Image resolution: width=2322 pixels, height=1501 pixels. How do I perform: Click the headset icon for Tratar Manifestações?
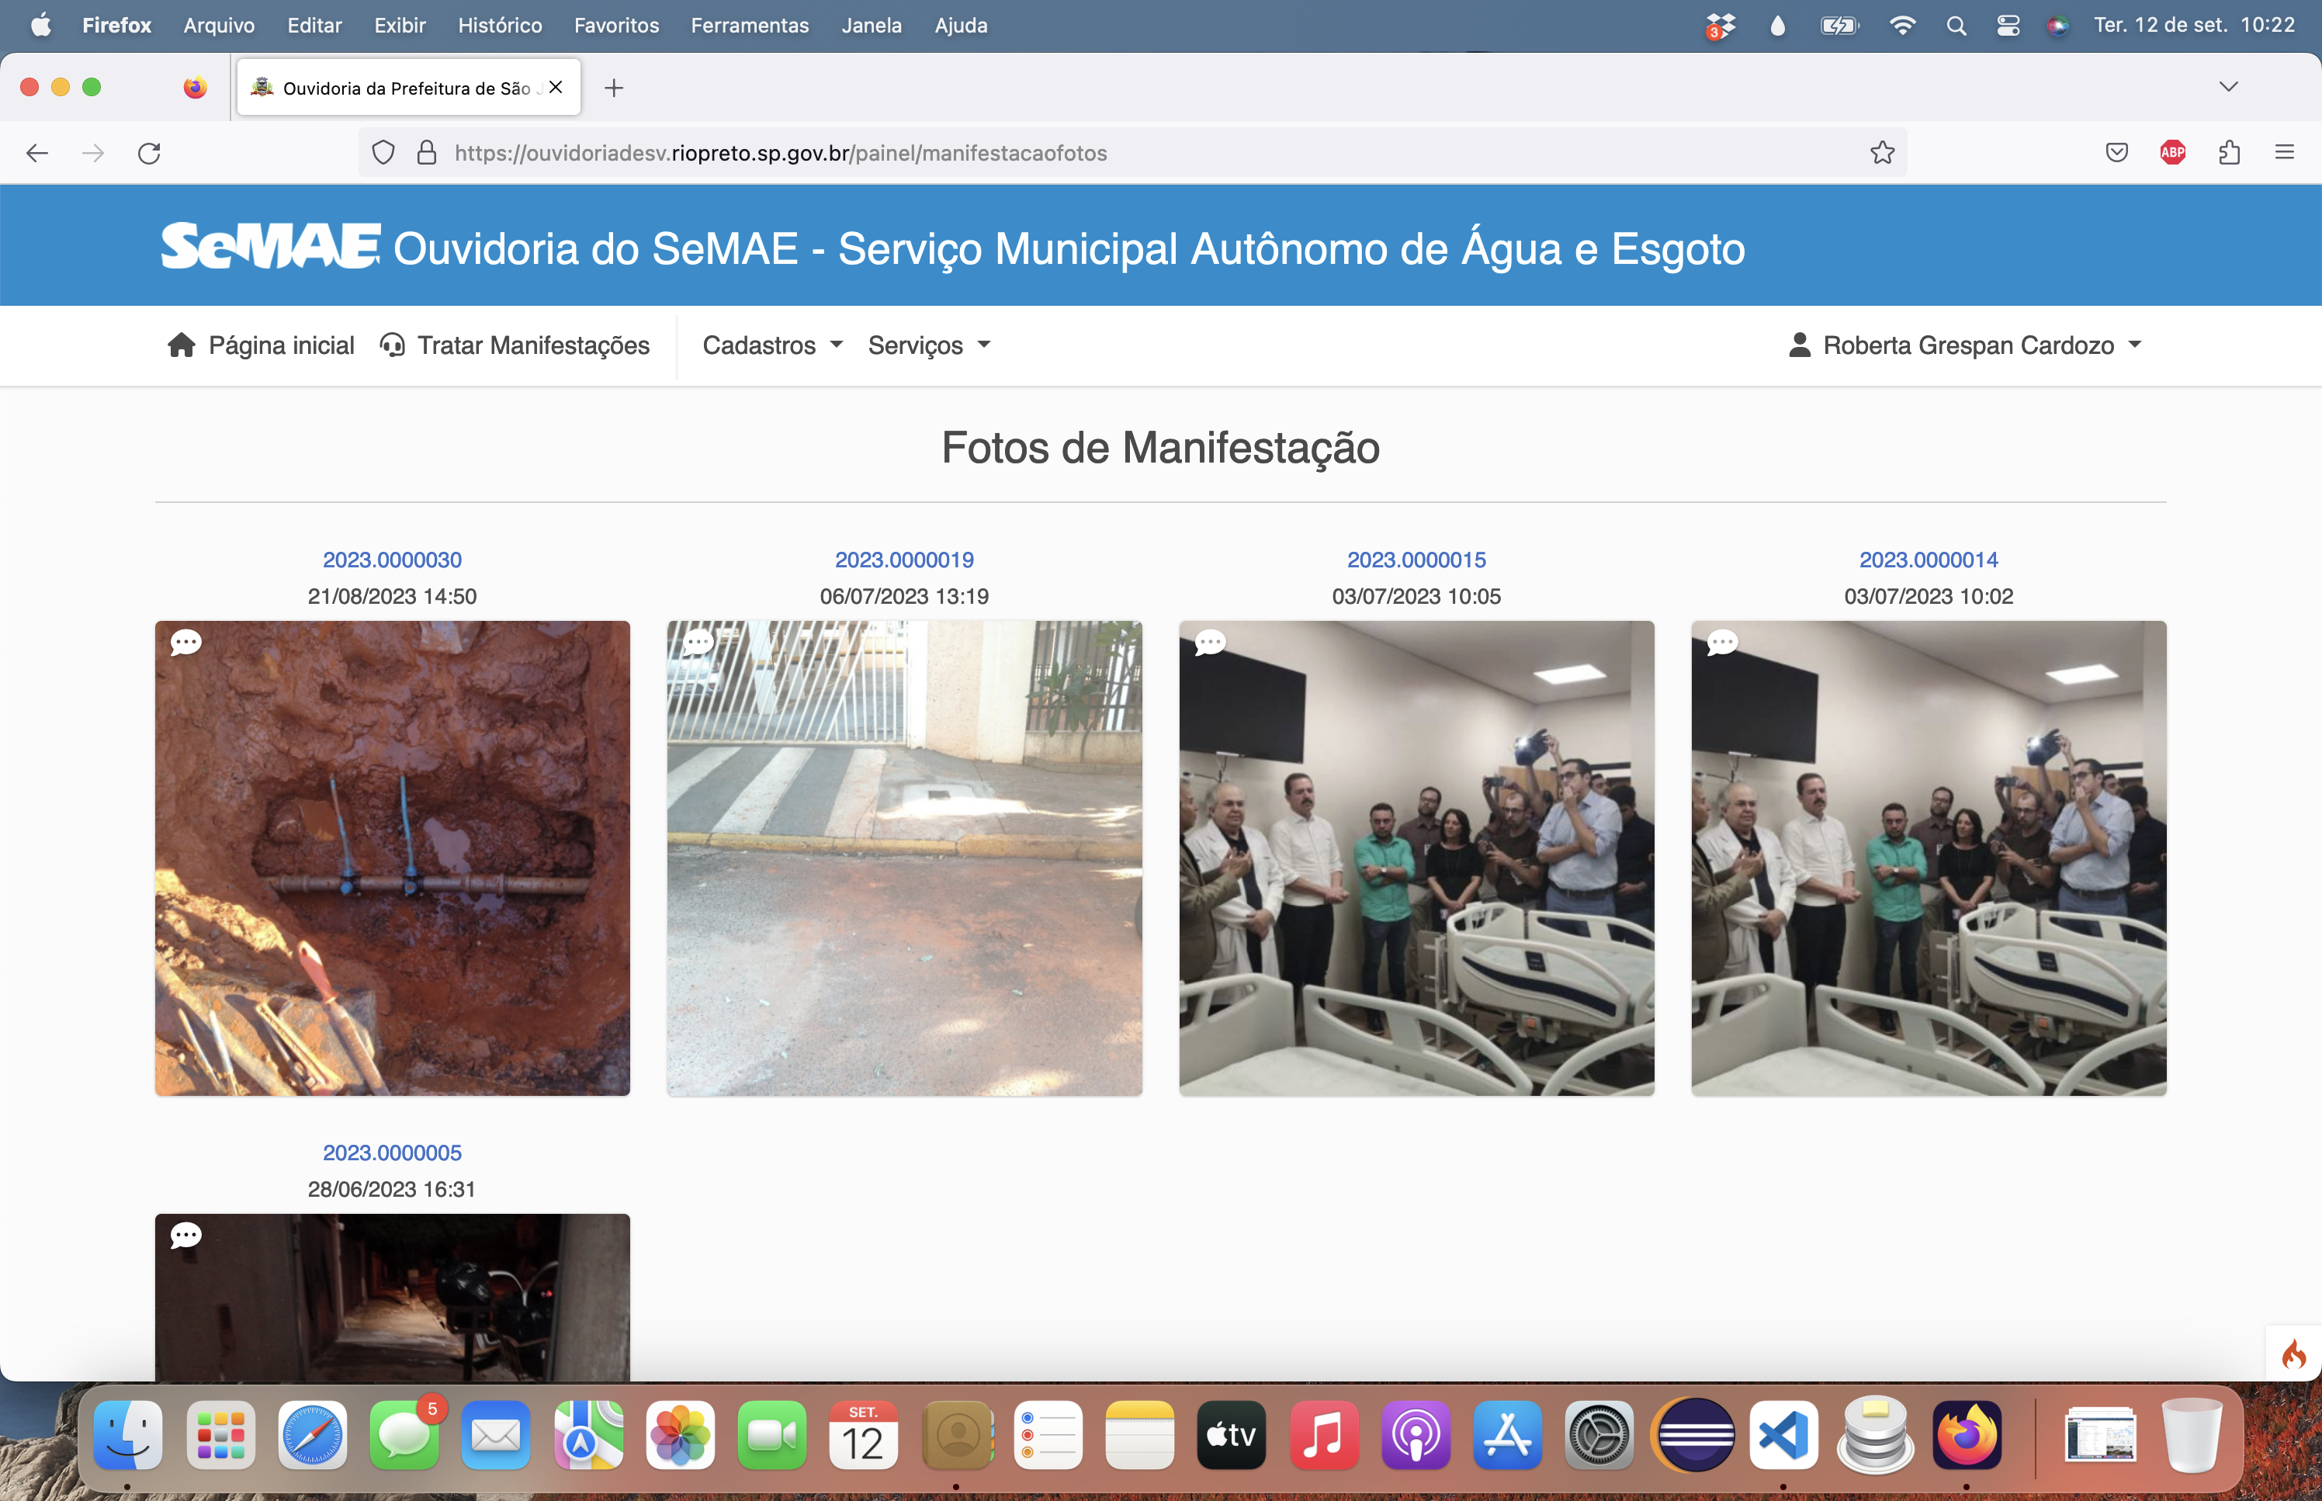coord(393,345)
